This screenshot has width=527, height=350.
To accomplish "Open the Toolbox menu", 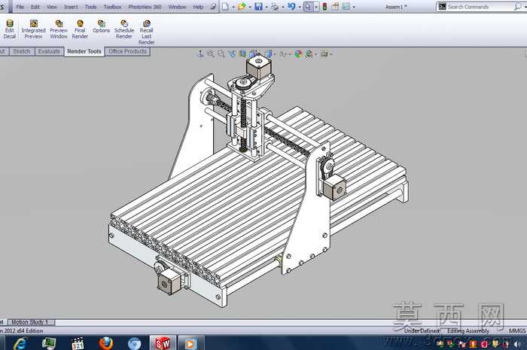I will click(x=112, y=7).
